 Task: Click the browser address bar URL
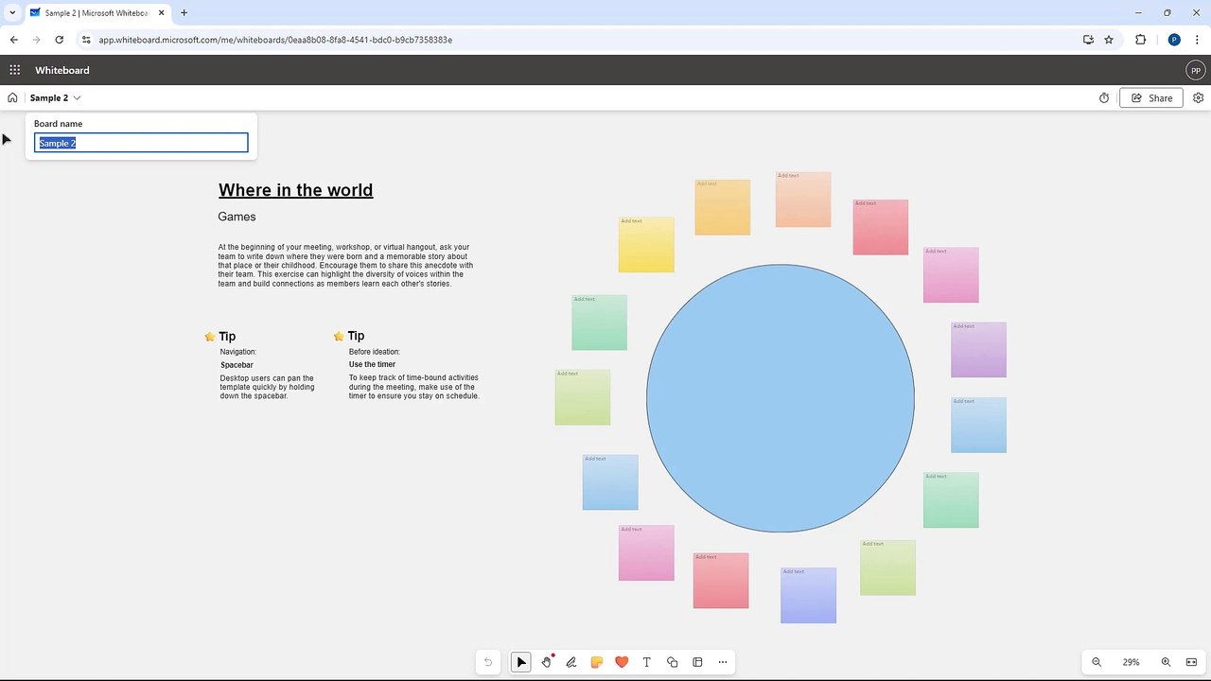pyautogui.click(x=275, y=40)
